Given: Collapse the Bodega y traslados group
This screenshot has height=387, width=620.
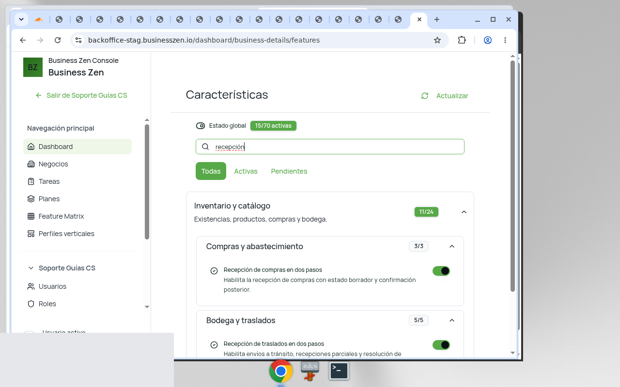Looking at the screenshot, I should pyautogui.click(x=452, y=320).
